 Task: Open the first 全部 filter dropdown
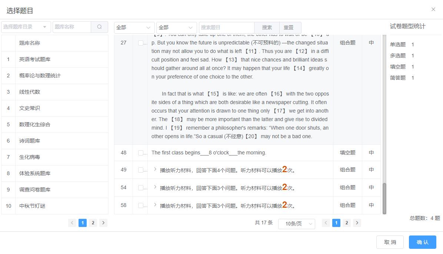click(x=134, y=27)
